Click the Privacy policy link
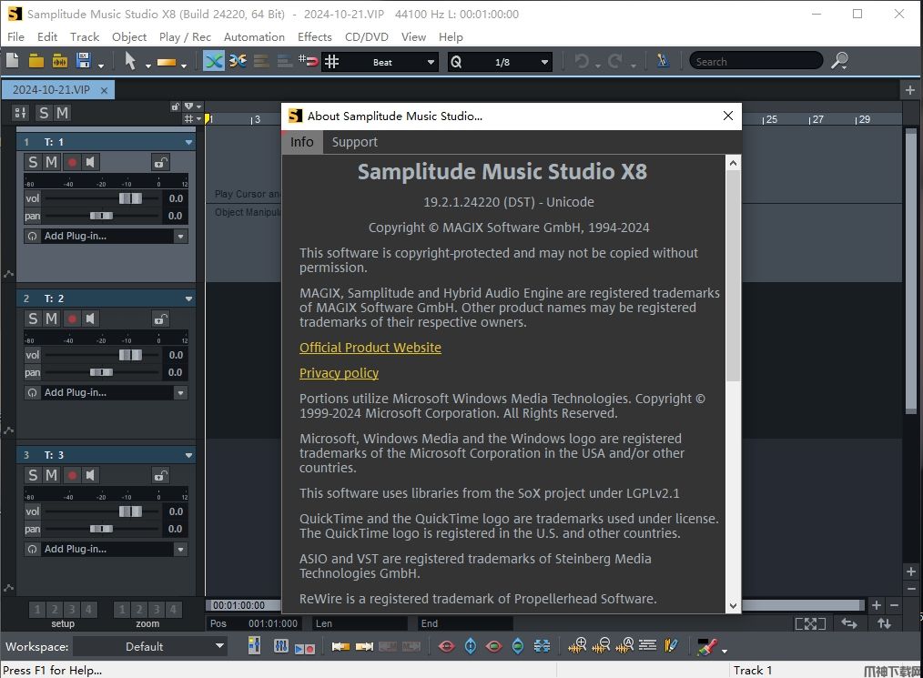Viewport: 923px width, 678px height. pos(339,373)
